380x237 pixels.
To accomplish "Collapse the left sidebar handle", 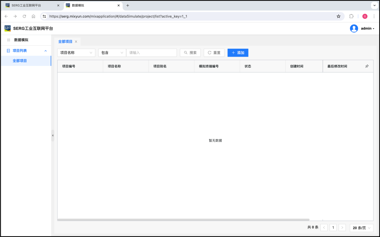I will pyautogui.click(x=53, y=136).
